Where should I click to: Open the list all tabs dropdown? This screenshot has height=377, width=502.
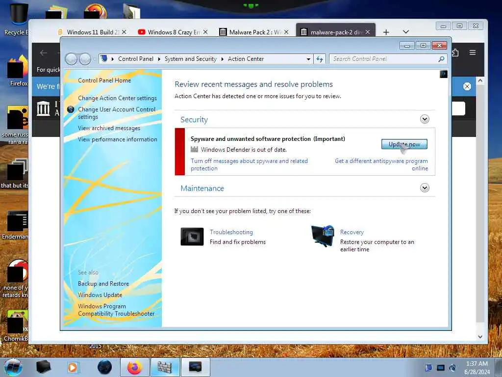405,32
